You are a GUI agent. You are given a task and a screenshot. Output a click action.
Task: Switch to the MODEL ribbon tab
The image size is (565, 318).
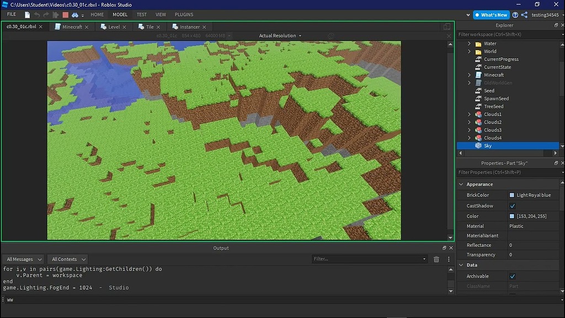(120, 14)
